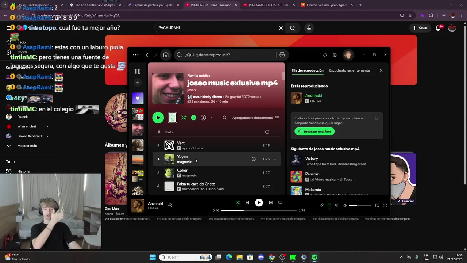This screenshot has height=263, width=467.
Task: Open lyrics microphone icon in player bar
Action: coord(321,206)
